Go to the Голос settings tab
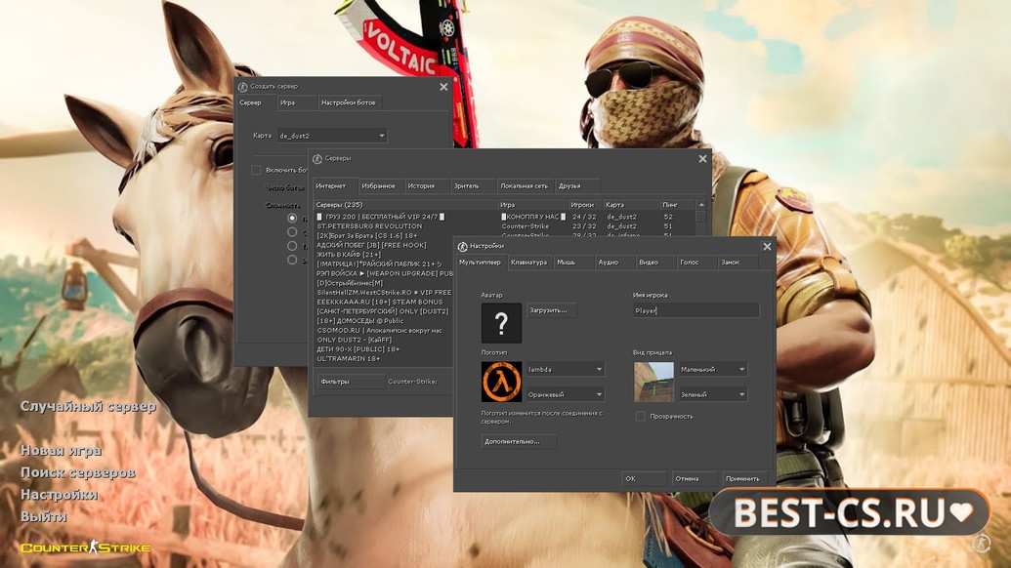This screenshot has height=568, width=1011. pos(696,263)
